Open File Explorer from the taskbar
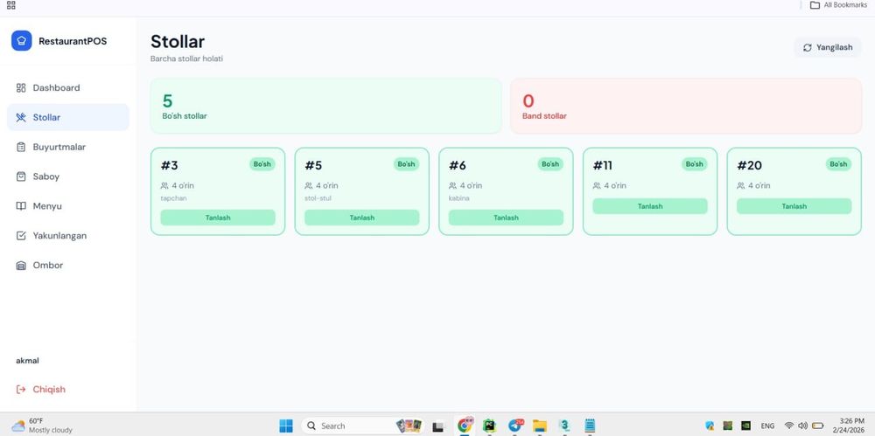The width and height of the screenshot is (875, 436). (x=540, y=426)
